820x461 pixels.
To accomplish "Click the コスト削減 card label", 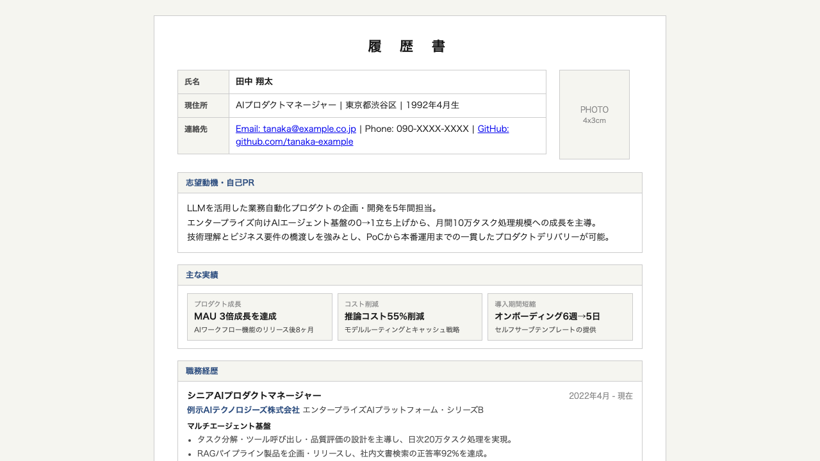I will point(361,304).
